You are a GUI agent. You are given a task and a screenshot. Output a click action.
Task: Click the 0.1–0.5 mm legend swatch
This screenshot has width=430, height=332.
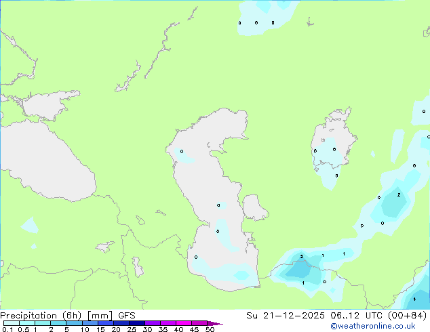click(x=12, y=323)
